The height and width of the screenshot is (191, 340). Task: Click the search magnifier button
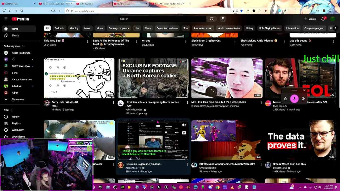pos(212,19)
